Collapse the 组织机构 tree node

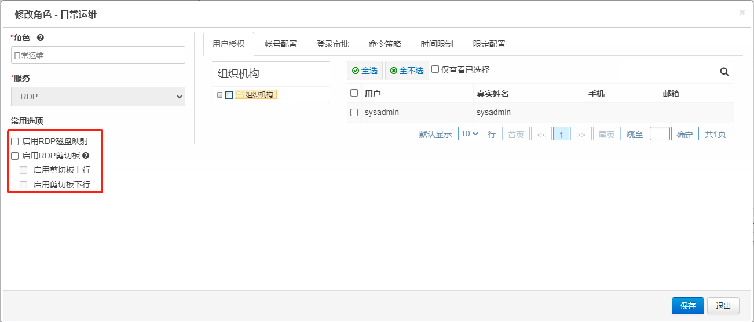219,95
